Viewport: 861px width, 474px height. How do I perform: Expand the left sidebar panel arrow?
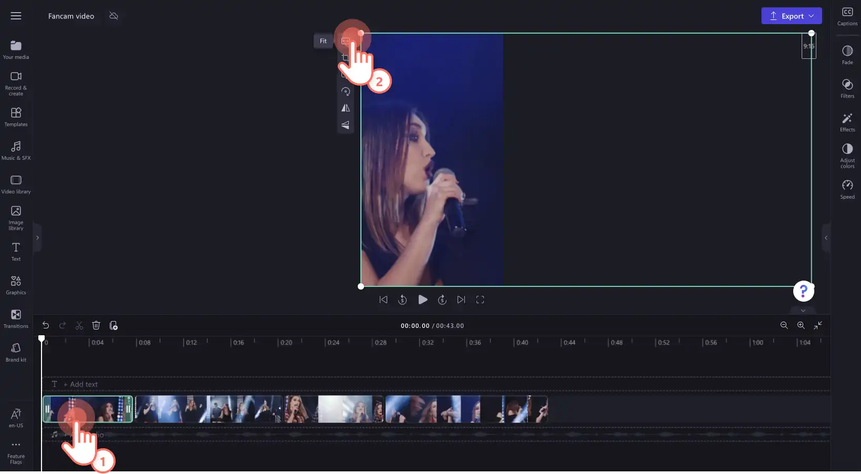[x=37, y=238]
